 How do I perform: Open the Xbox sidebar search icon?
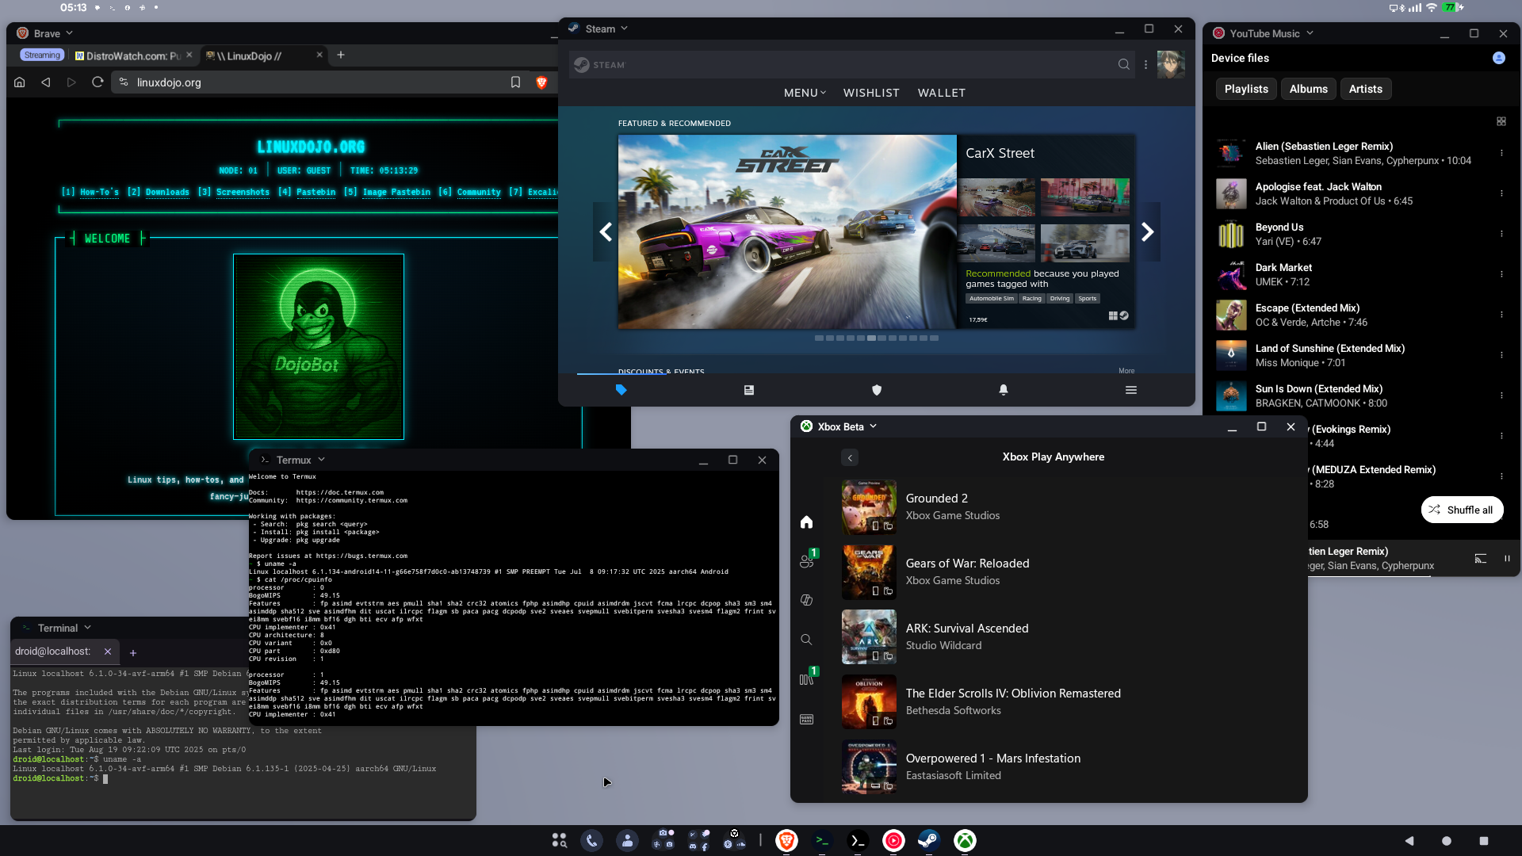[806, 640]
